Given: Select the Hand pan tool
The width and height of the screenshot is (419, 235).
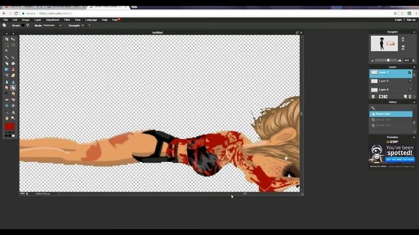Looking at the screenshot, I should (7, 118).
